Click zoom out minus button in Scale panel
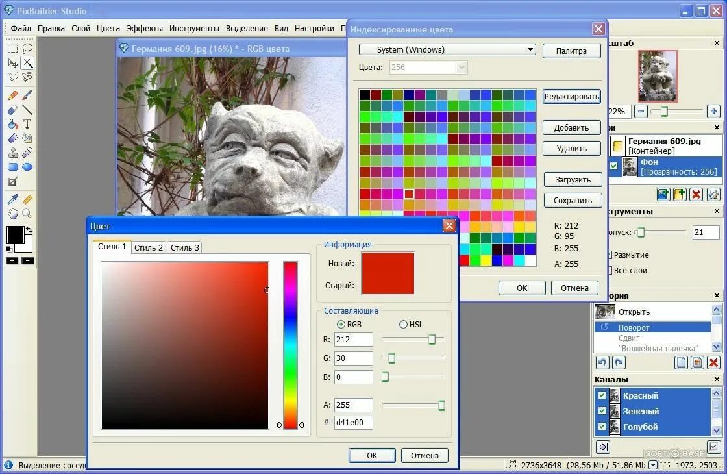 pyautogui.click(x=641, y=111)
